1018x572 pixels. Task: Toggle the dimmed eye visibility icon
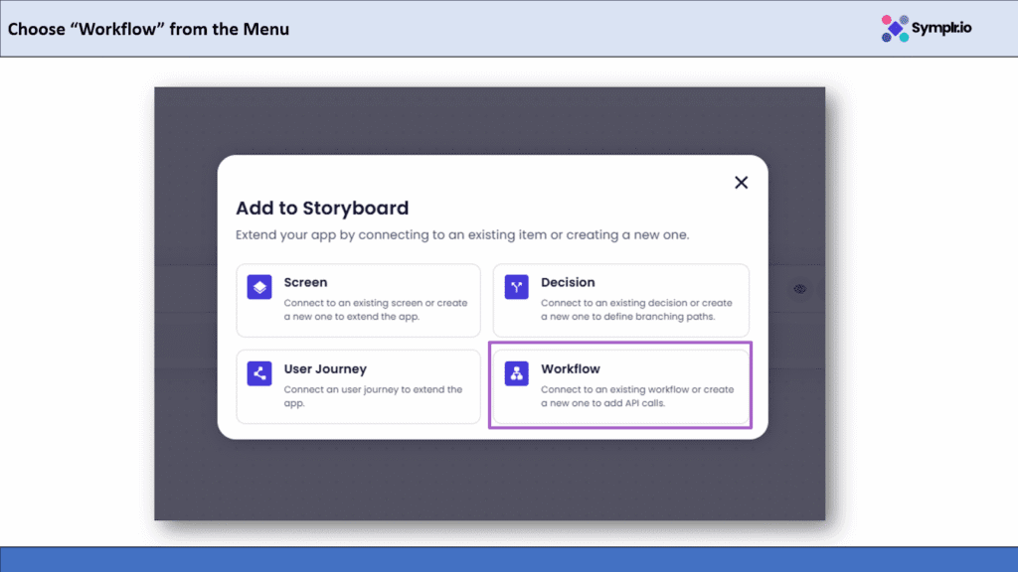coord(800,289)
